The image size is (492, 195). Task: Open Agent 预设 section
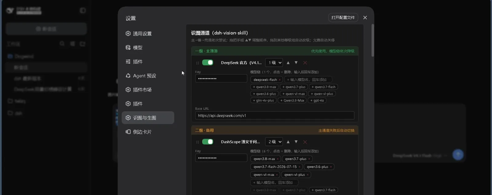coord(148,76)
